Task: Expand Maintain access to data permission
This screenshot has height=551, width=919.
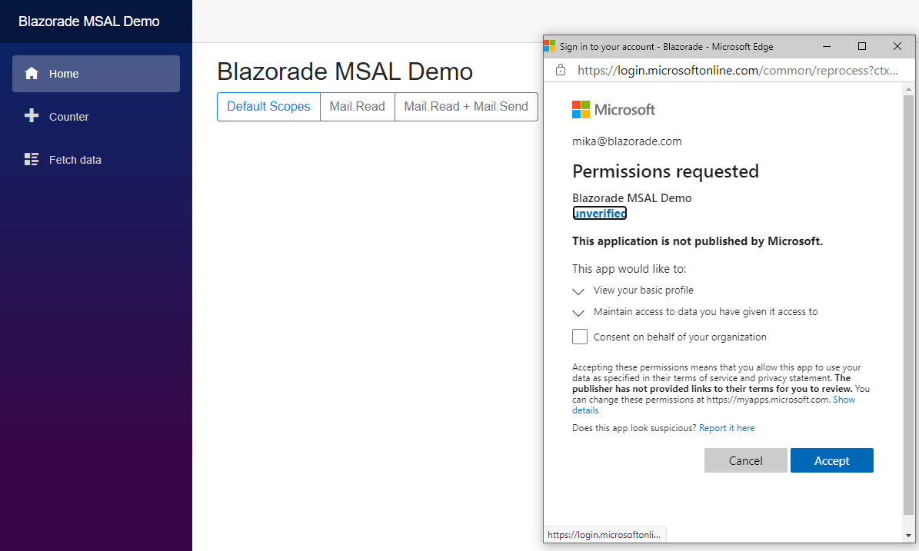Action: click(578, 313)
